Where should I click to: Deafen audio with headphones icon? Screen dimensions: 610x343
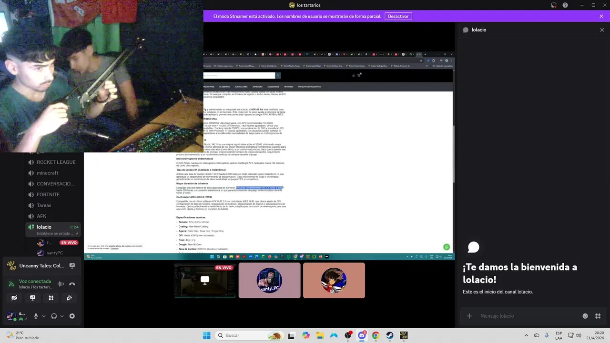54,316
